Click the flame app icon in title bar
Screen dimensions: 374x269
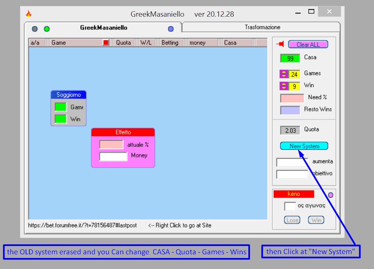coord(29,14)
